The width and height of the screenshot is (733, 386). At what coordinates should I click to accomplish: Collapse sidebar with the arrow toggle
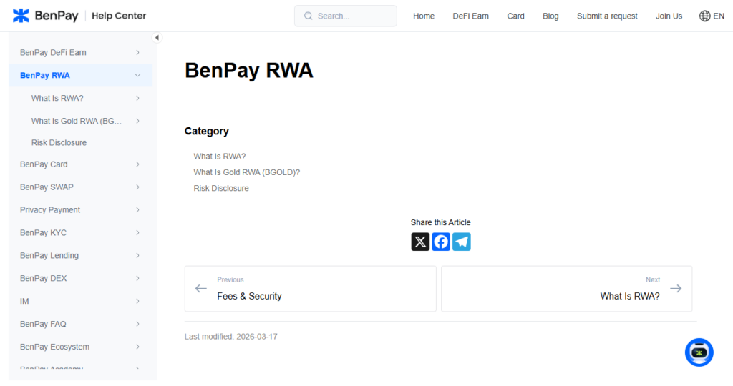(157, 38)
